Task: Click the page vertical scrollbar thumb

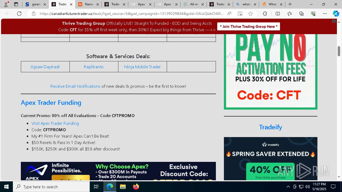Action: point(339,51)
